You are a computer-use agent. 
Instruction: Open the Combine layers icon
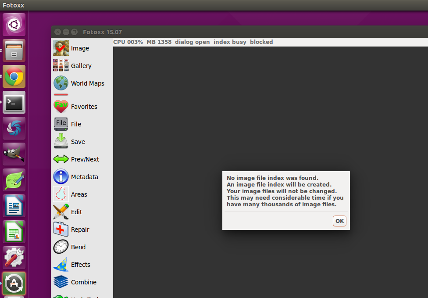[x=61, y=282]
